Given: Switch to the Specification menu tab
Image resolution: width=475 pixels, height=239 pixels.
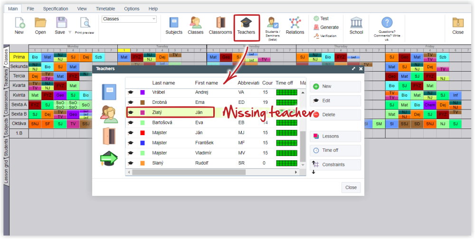Looking at the screenshot, I should [x=56, y=9].
